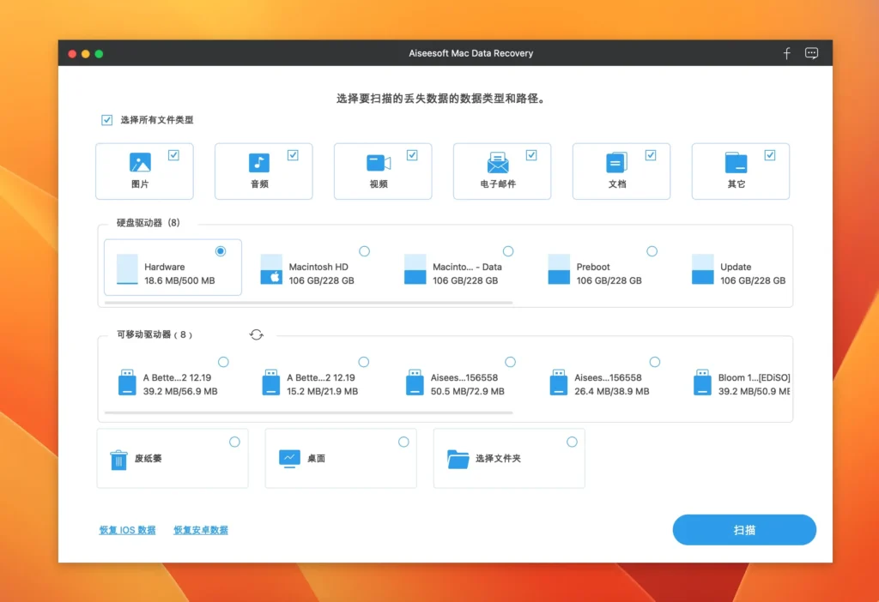Click the 硬盘驱动器 (8) section label
Image resolution: width=879 pixels, height=602 pixels.
pyautogui.click(x=148, y=222)
